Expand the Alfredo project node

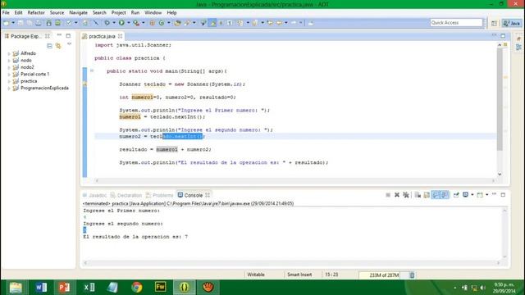pyautogui.click(x=9, y=53)
